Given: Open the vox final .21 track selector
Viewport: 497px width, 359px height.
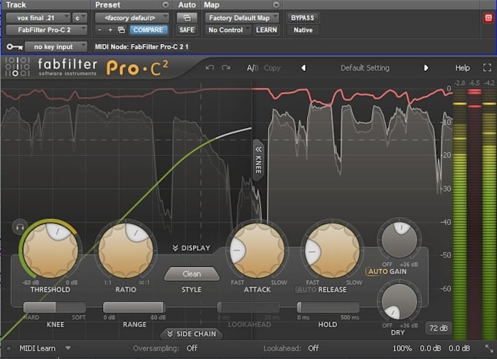Looking at the screenshot, I should (38, 18).
